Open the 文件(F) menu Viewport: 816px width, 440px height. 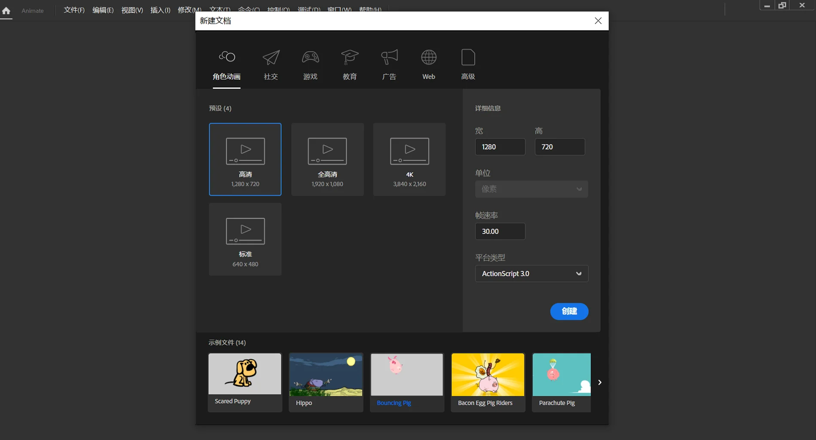[x=74, y=10]
